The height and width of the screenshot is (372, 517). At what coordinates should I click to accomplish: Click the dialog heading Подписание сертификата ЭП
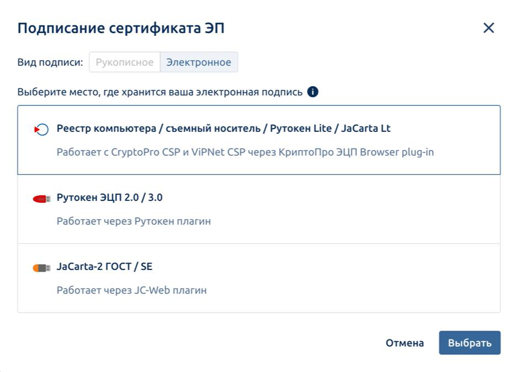tap(121, 28)
